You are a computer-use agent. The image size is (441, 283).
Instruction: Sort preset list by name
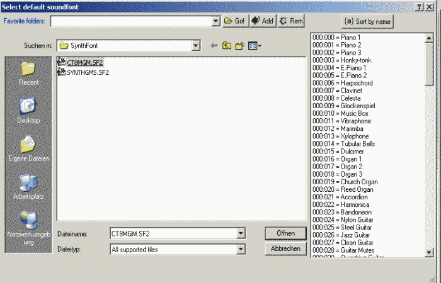coord(367,21)
